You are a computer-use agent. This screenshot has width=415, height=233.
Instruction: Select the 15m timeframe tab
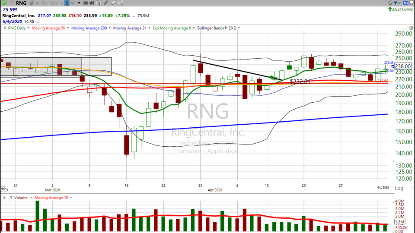pos(54,3)
